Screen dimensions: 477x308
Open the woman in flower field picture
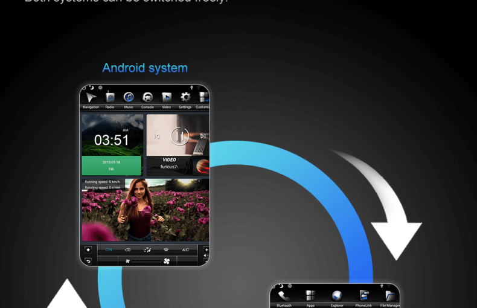pos(146,210)
